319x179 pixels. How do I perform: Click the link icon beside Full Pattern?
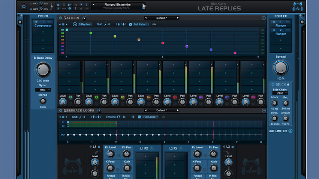[x=154, y=24]
